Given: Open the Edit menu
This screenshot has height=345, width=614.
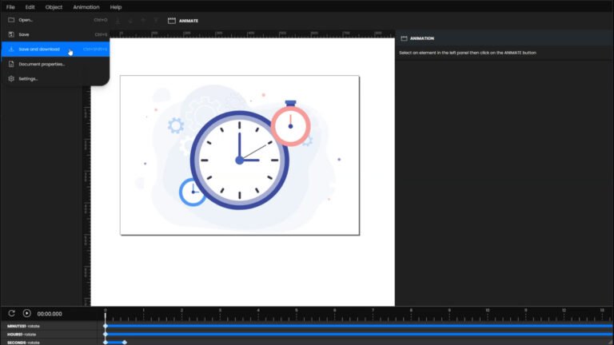Looking at the screenshot, I should tap(30, 6).
